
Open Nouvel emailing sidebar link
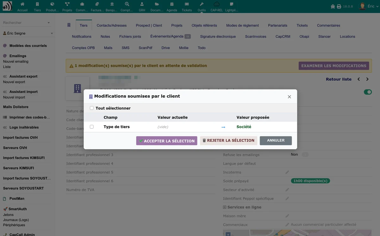click(16, 61)
